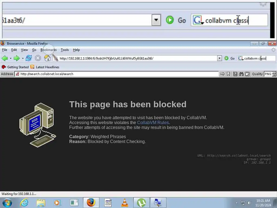The image size is (277, 208).
Task: Open the network tray icon
Action: tap(243, 203)
